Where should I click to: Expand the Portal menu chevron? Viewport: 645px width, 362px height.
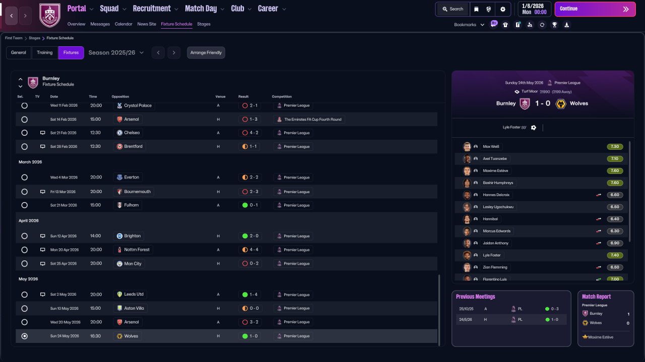coord(91,9)
